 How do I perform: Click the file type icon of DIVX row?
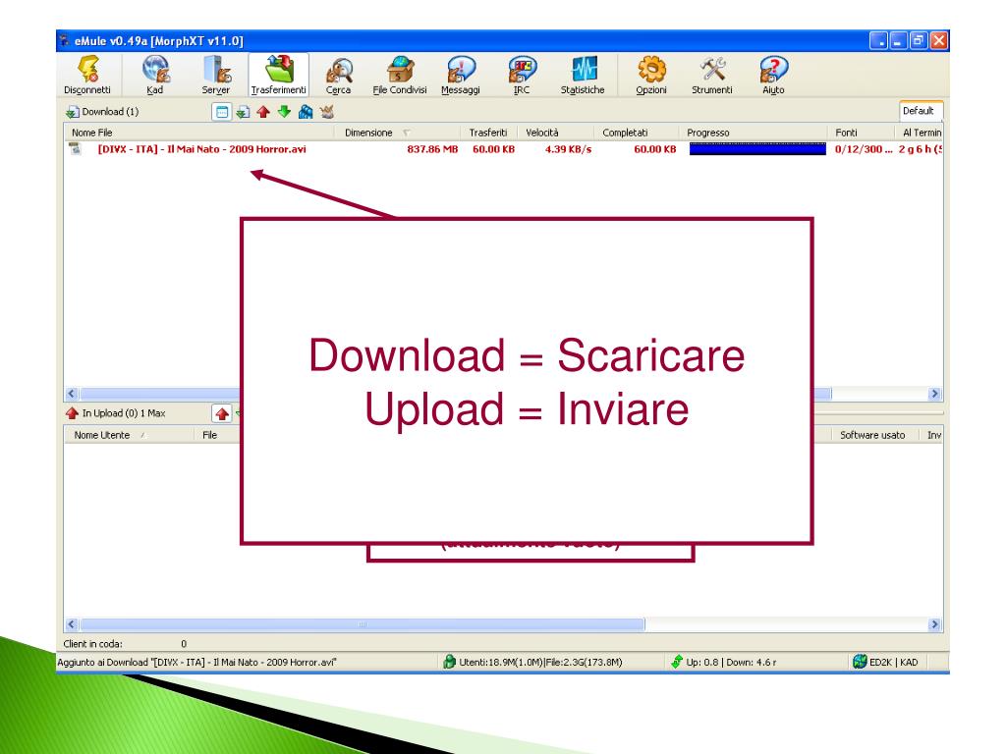coord(76,149)
